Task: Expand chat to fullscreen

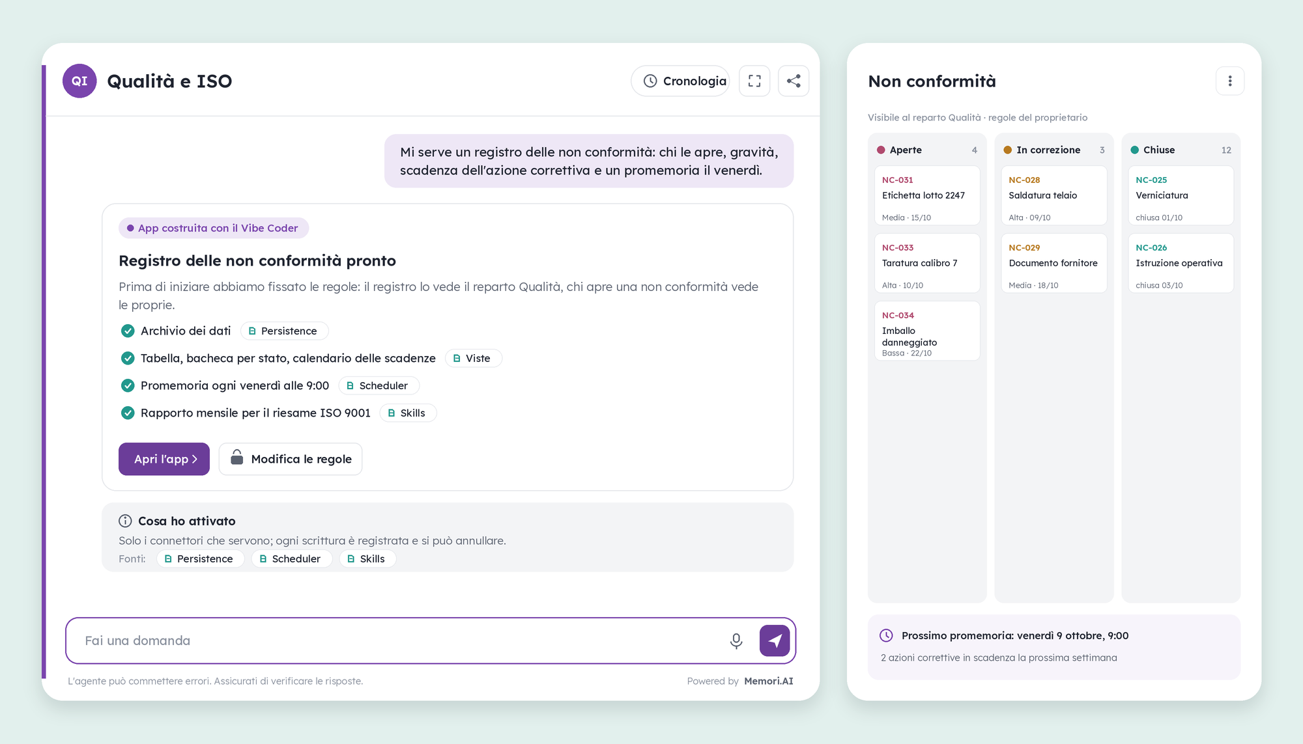Action: pyautogui.click(x=754, y=81)
